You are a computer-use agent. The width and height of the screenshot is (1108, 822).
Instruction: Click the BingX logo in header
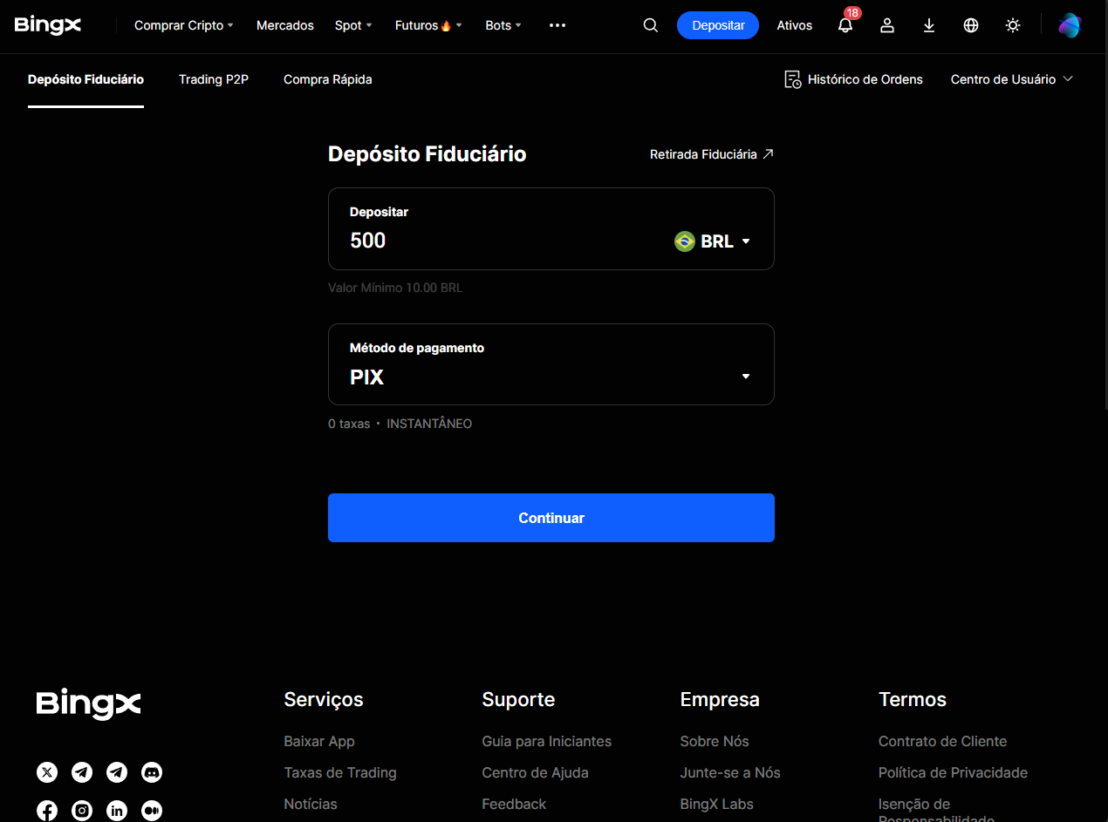pos(48,25)
